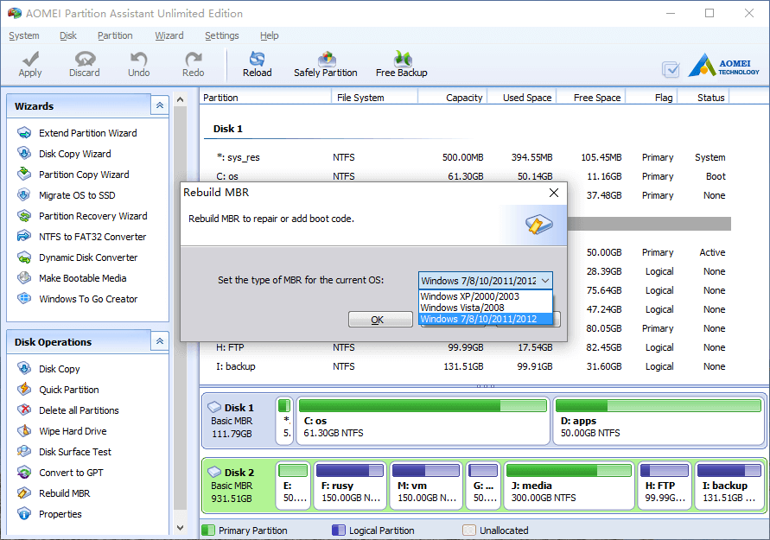
Task: Open the NTFS to FAT32 Converter
Action: (x=92, y=237)
